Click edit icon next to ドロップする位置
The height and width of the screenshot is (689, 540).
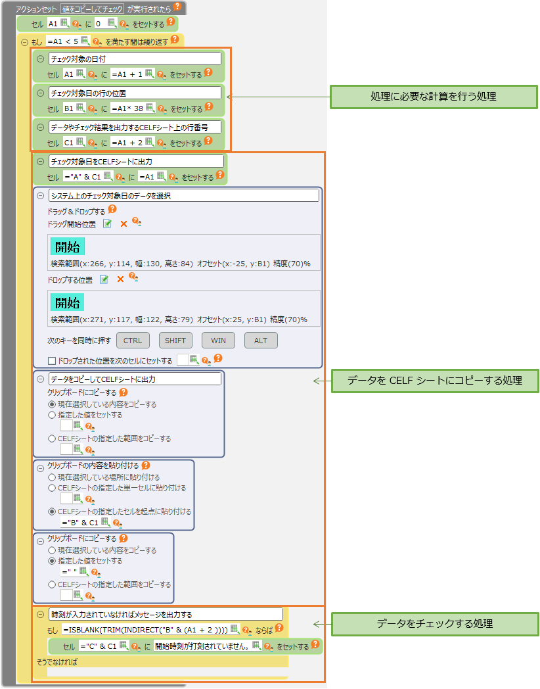[104, 279]
